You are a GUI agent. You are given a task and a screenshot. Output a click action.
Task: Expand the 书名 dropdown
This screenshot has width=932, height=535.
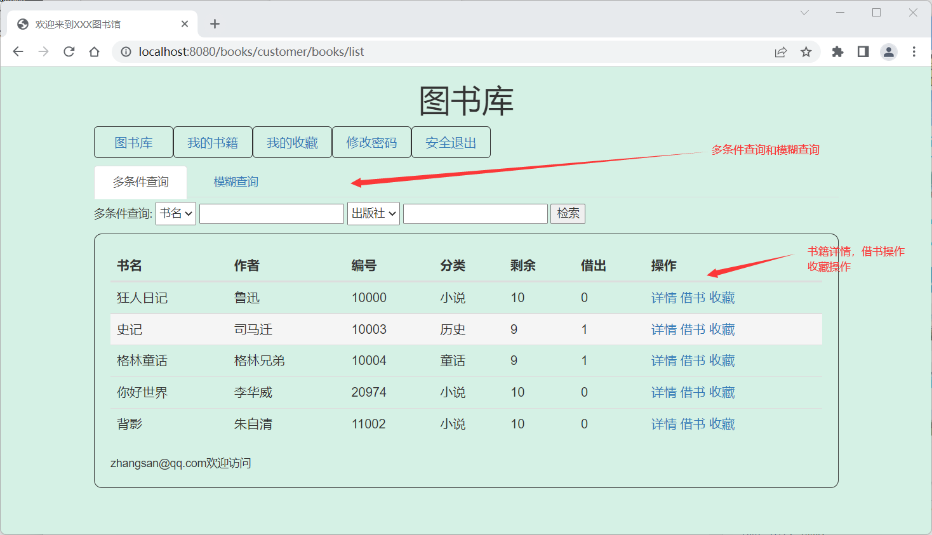pos(176,213)
